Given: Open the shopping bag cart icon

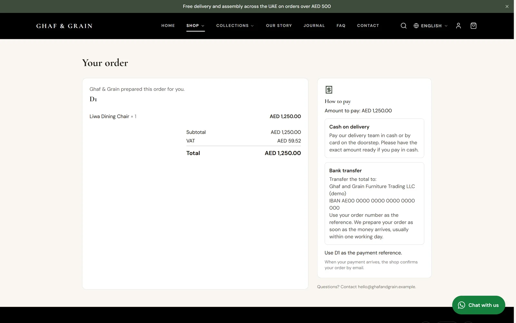Looking at the screenshot, I should click(x=473, y=26).
